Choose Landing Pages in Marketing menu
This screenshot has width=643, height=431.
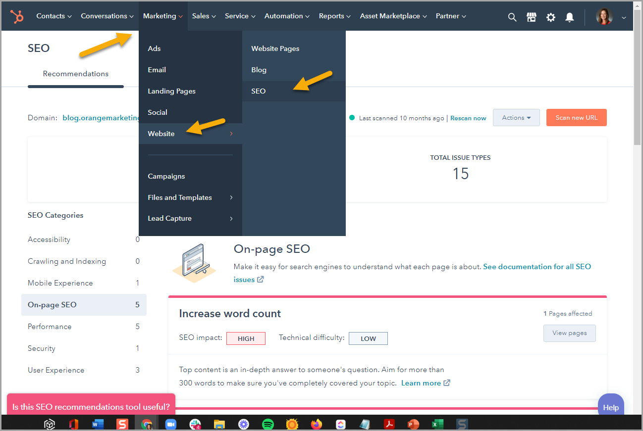coord(190,91)
